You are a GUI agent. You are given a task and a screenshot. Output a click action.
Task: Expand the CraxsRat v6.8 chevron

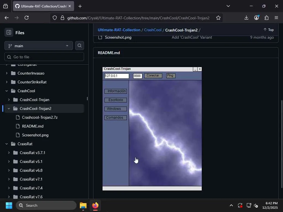[9, 170]
